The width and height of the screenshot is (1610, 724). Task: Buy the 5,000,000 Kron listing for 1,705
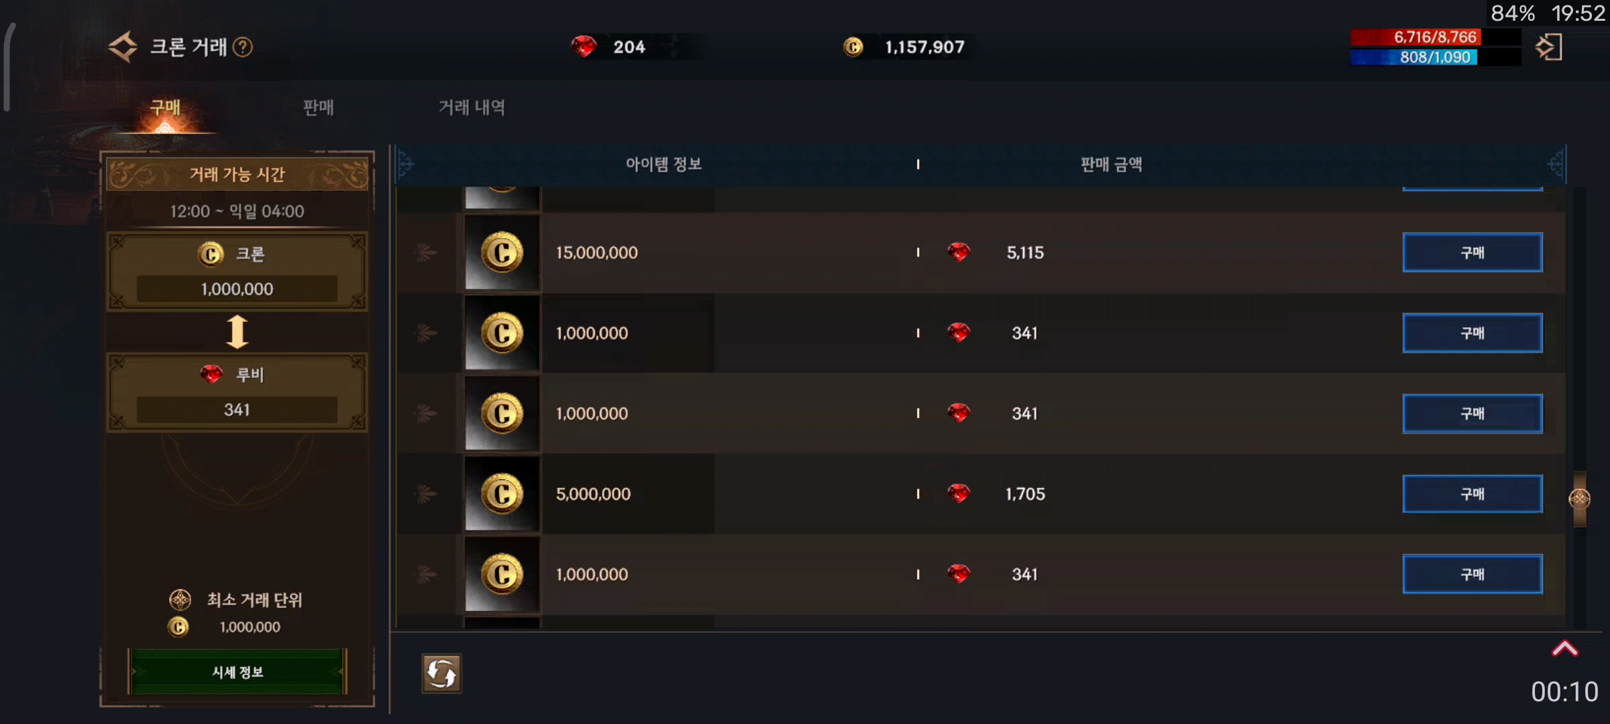(x=1472, y=494)
